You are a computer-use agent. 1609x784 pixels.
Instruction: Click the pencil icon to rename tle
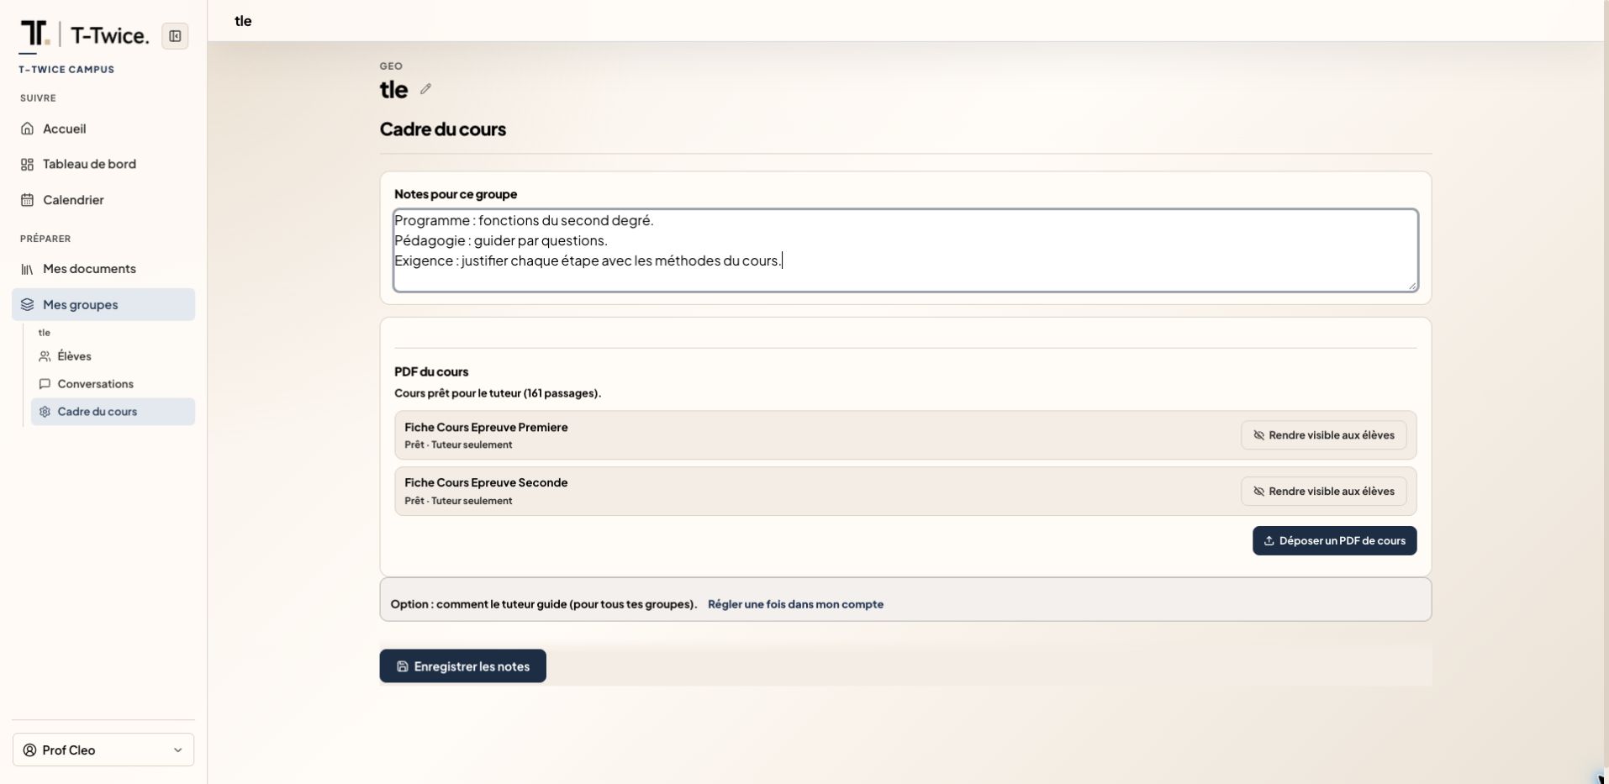425,89
